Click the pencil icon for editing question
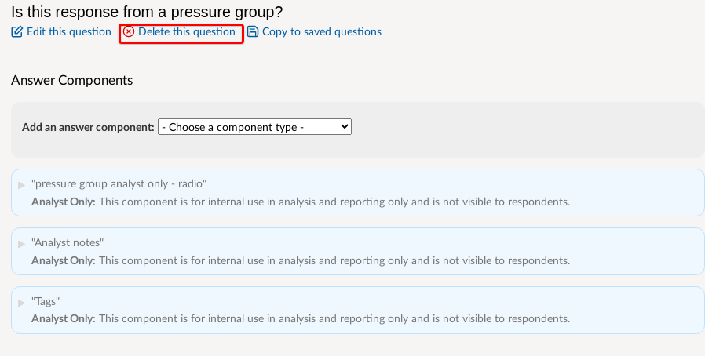The width and height of the screenshot is (705, 356). pos(16,32)
